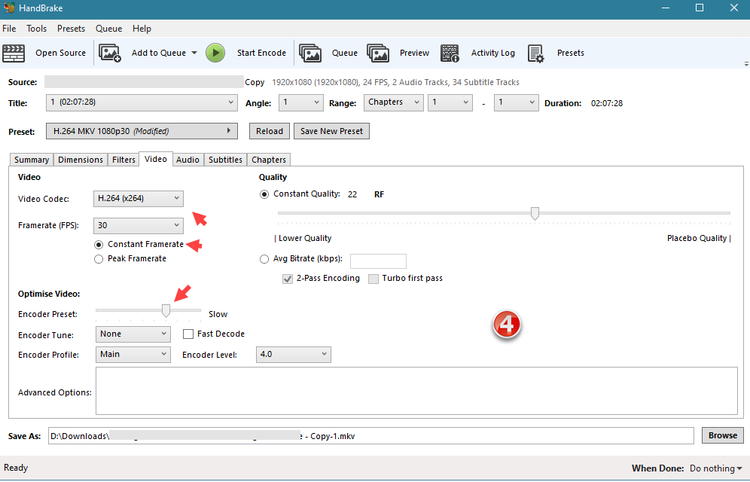Image resolution: width=750 pixels, height=482 pixels.
Task: Switch to the Filters tab
Action: (123, 160)
